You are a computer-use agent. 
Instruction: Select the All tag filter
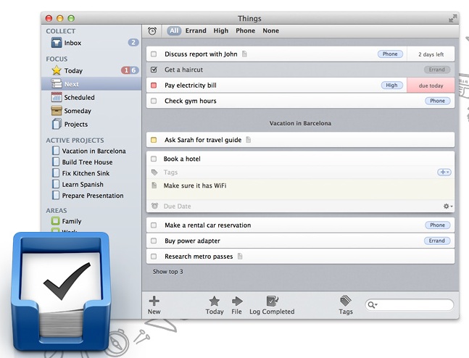pos(174,30)
